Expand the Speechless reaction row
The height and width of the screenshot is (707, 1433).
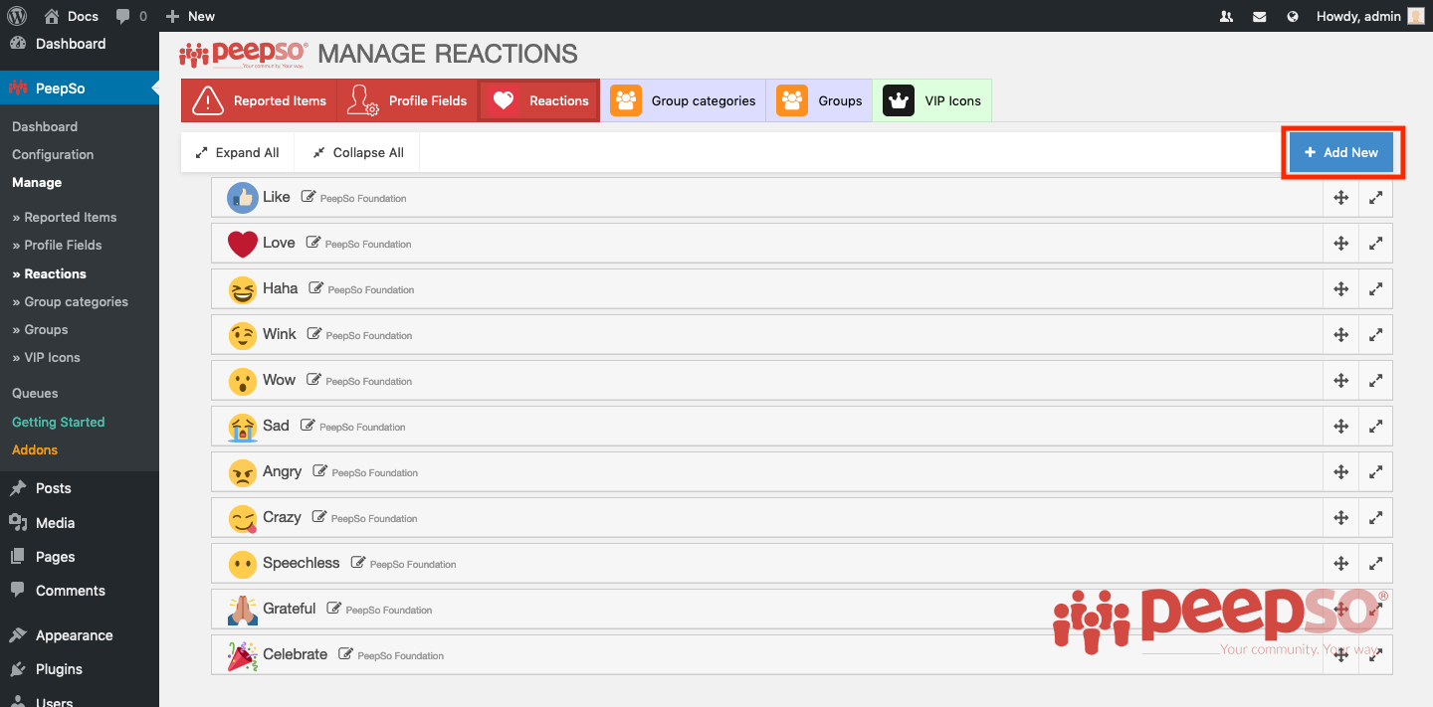[1375, 564]
